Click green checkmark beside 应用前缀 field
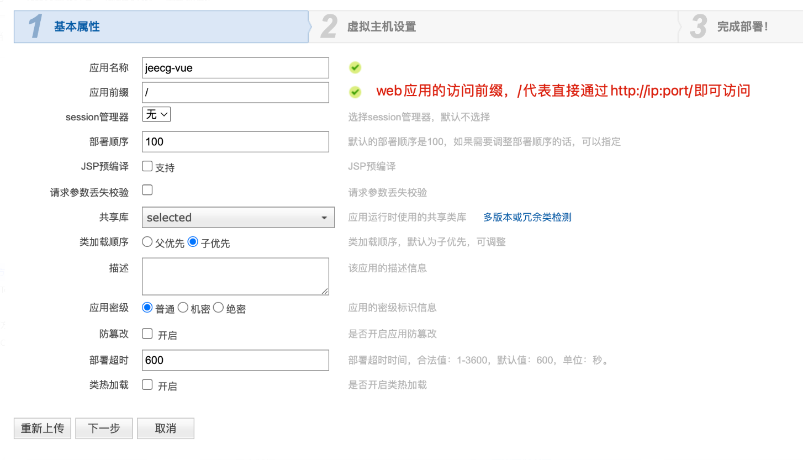Screen dimensions: 803x460 point(355,92)
